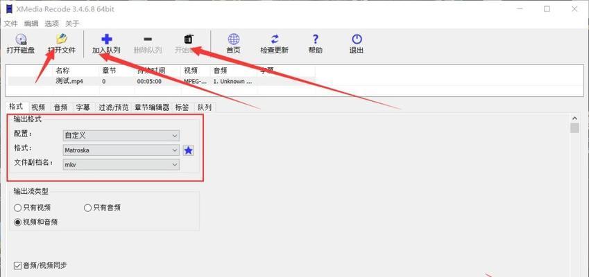Click the 打开文件 open file icon
The height and width of the screenshot is (277, 589).
[62, 39]
